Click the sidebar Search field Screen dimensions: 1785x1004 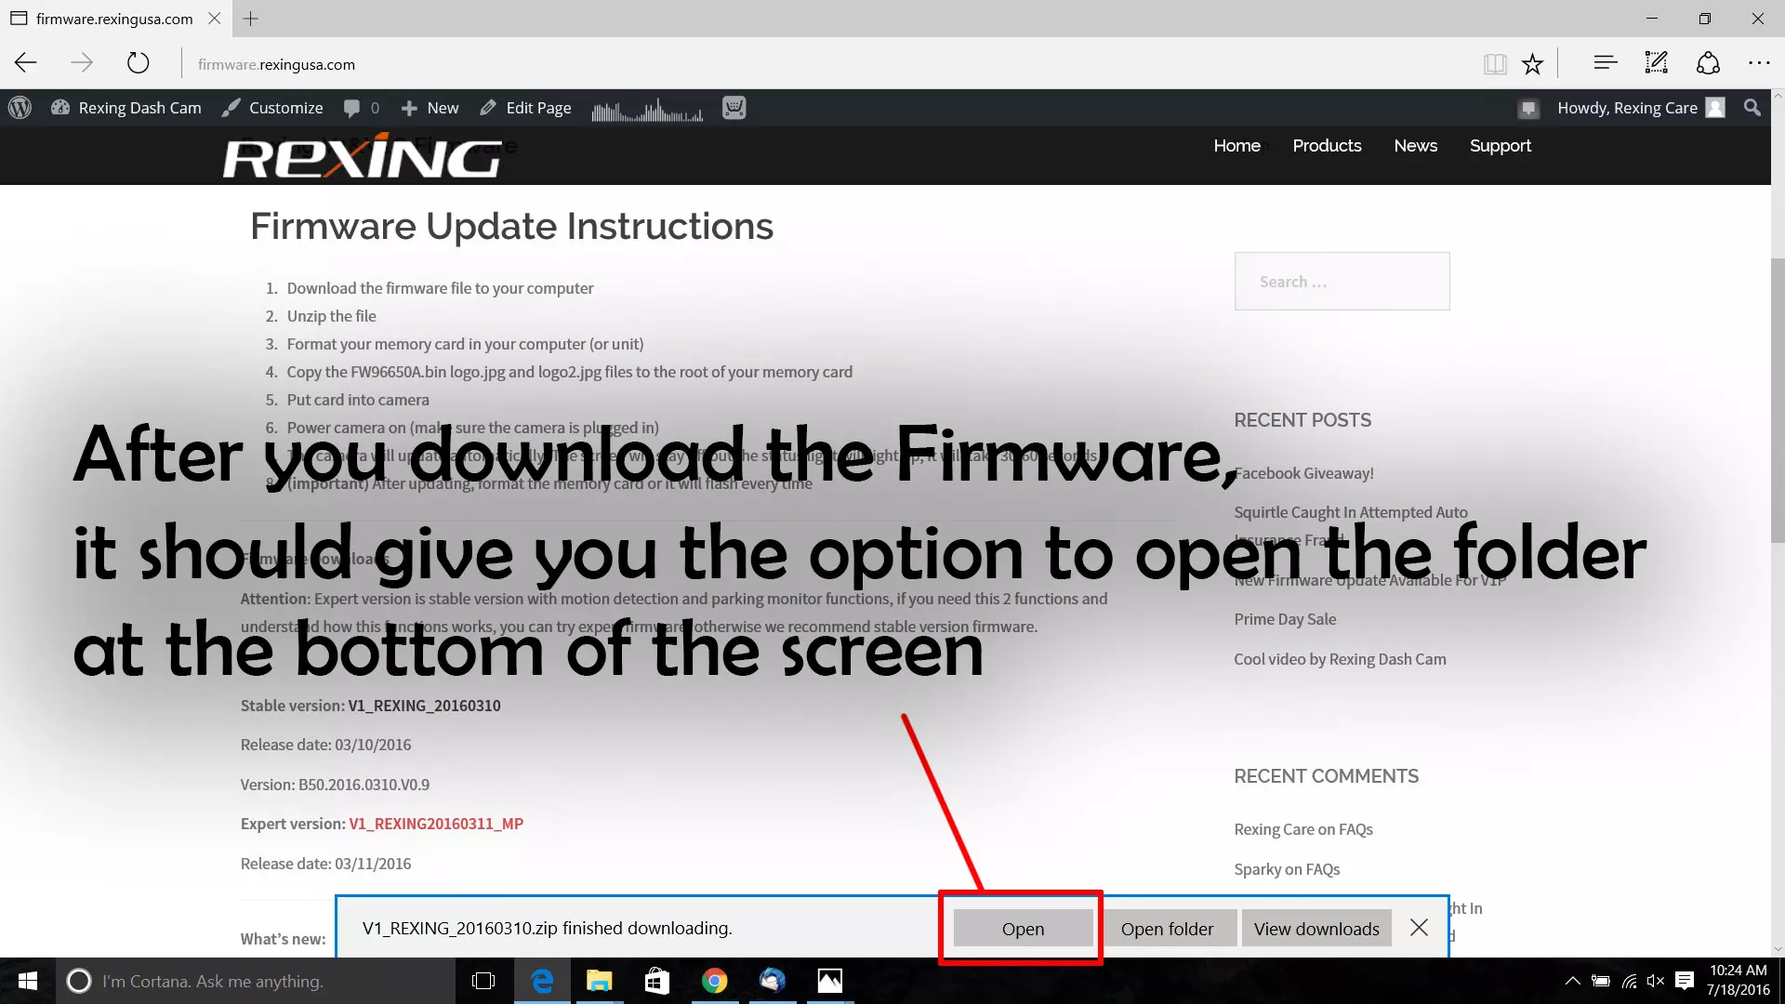(x=1342, y=281)
